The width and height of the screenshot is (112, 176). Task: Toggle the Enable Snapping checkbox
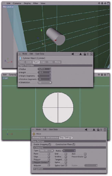[x=50, y=145]
